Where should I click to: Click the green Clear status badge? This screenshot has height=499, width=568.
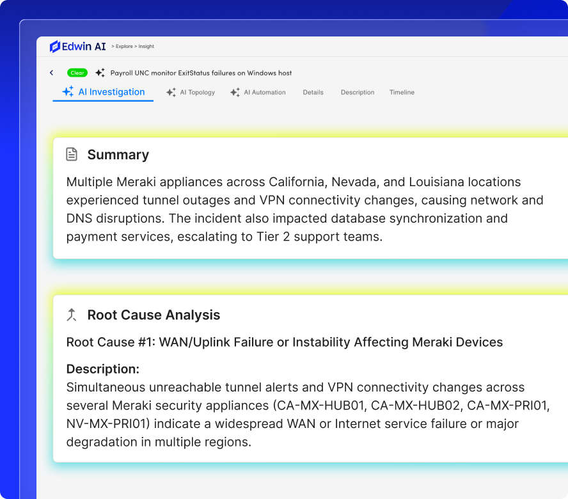tap(77, 73)
